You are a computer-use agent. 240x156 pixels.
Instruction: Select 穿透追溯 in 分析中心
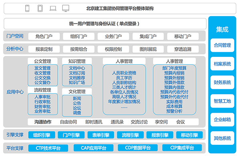point(183,49)
